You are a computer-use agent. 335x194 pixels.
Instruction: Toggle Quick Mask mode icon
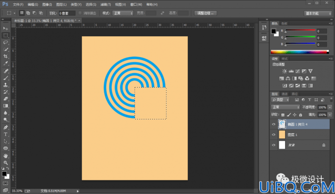5,184
